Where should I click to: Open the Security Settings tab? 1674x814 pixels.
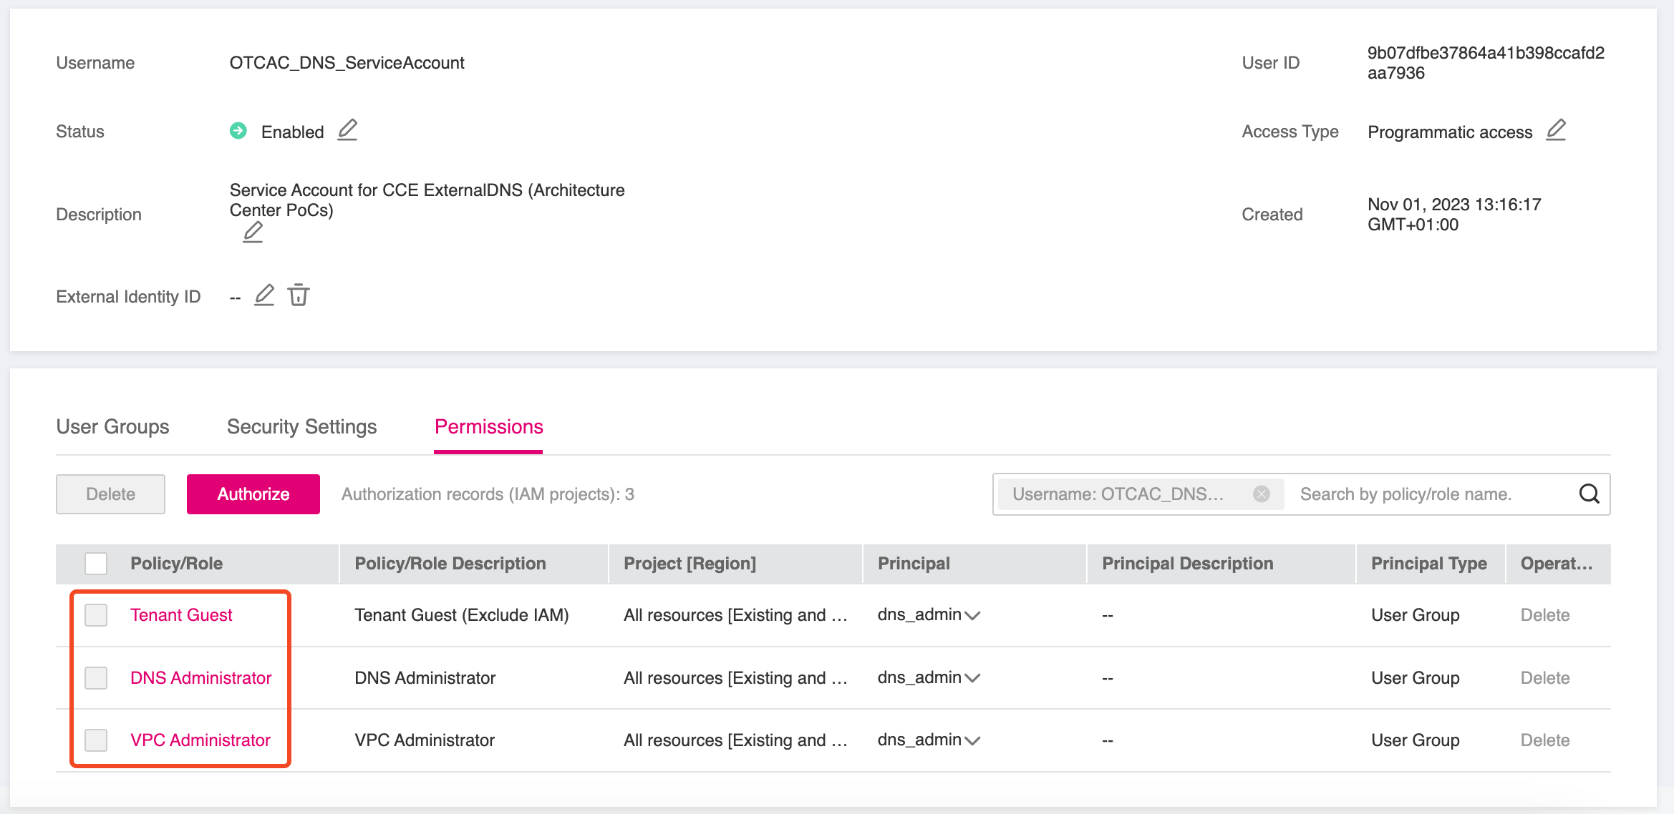click(x=301, y=427)
